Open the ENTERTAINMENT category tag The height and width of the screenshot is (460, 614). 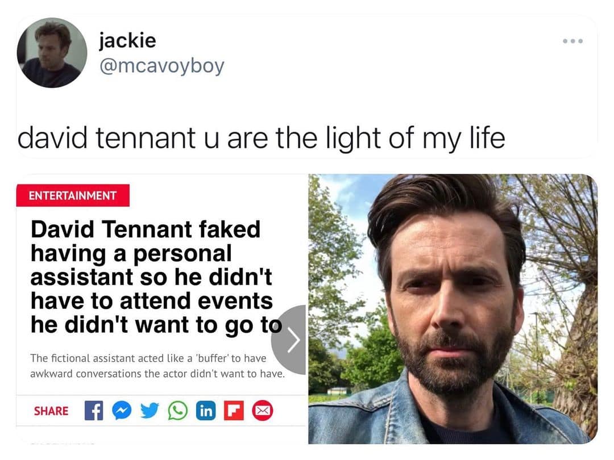[73, 195]
